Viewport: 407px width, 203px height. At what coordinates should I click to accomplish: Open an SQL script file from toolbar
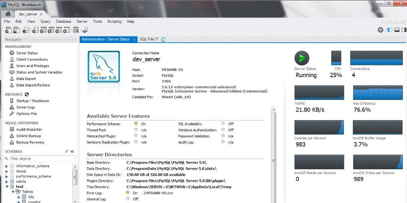coord(17,30)
